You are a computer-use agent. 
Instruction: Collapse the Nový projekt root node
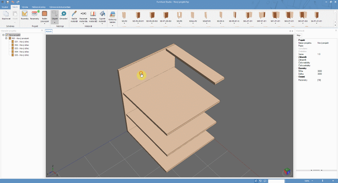click(3, 35)
